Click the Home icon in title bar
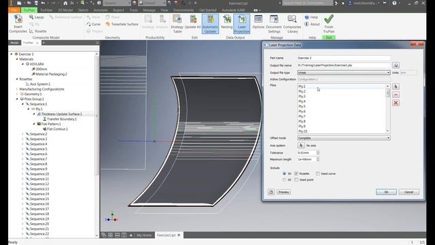Image resolution: width=435 pixels, height=245 pixels. coord(65,3)
